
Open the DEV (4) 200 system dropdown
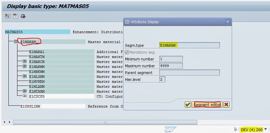266,129
